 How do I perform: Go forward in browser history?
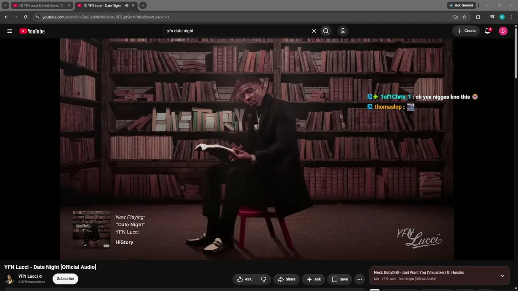tap(16, 17)
